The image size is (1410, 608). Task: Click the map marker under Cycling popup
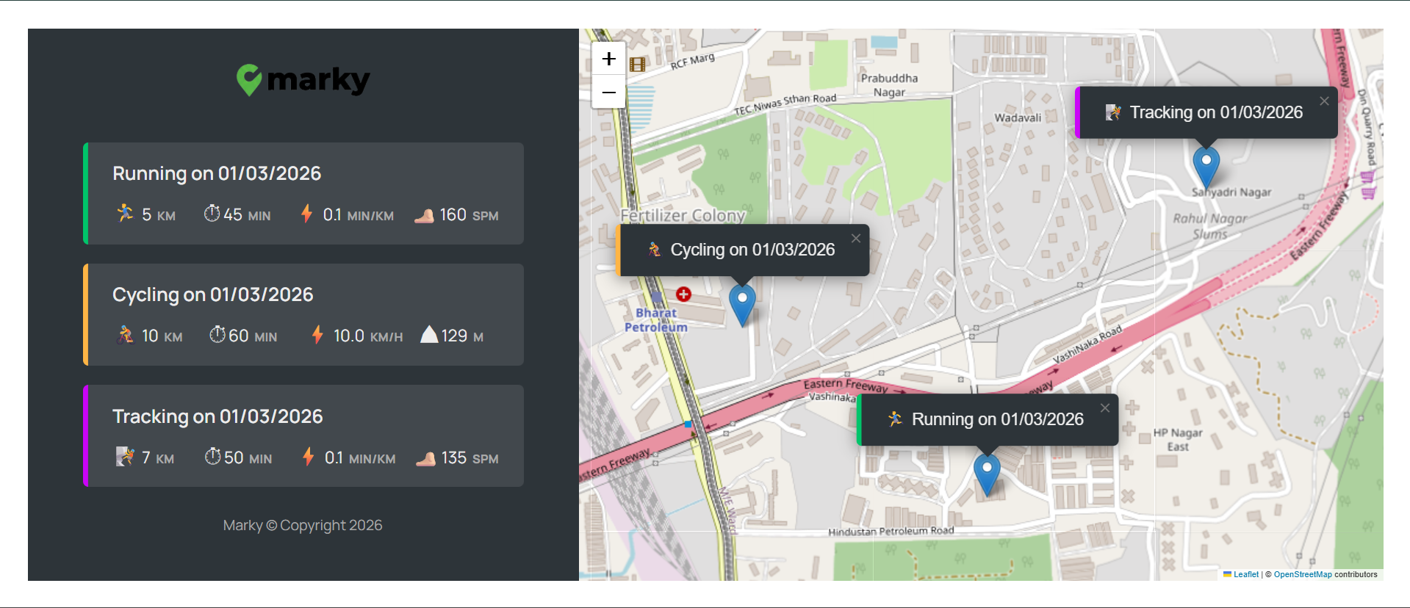pyautogui.click(x=742, y=303)
